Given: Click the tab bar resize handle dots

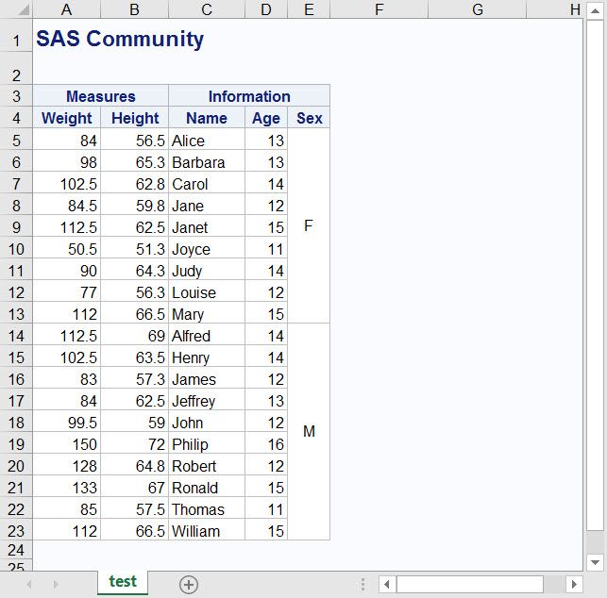Looking at the screenshot, I should [363, 584].
